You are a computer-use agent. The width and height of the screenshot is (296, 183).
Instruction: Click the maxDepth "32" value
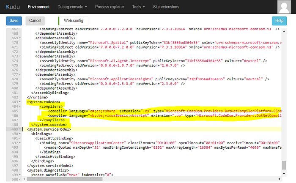click(96, 147)
